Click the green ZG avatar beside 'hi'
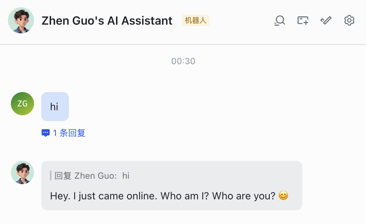This screenshot has width=366, height=224. [22, 104]
